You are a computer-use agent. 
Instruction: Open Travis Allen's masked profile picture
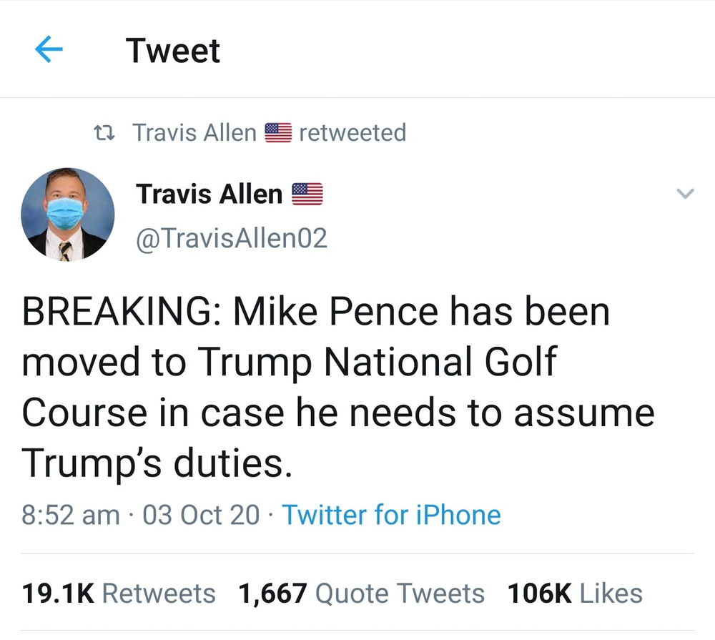[68, 214]
